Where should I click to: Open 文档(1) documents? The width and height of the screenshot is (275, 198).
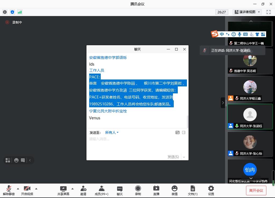click(x=193, y=191)
